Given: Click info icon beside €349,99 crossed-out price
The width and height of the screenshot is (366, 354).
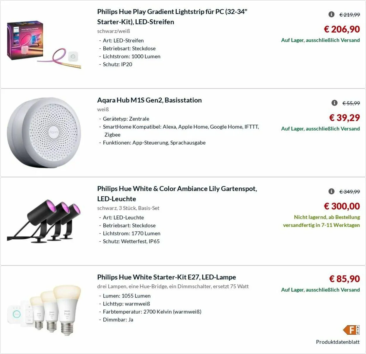Looking at the screenshot, I should coord(331,191).
